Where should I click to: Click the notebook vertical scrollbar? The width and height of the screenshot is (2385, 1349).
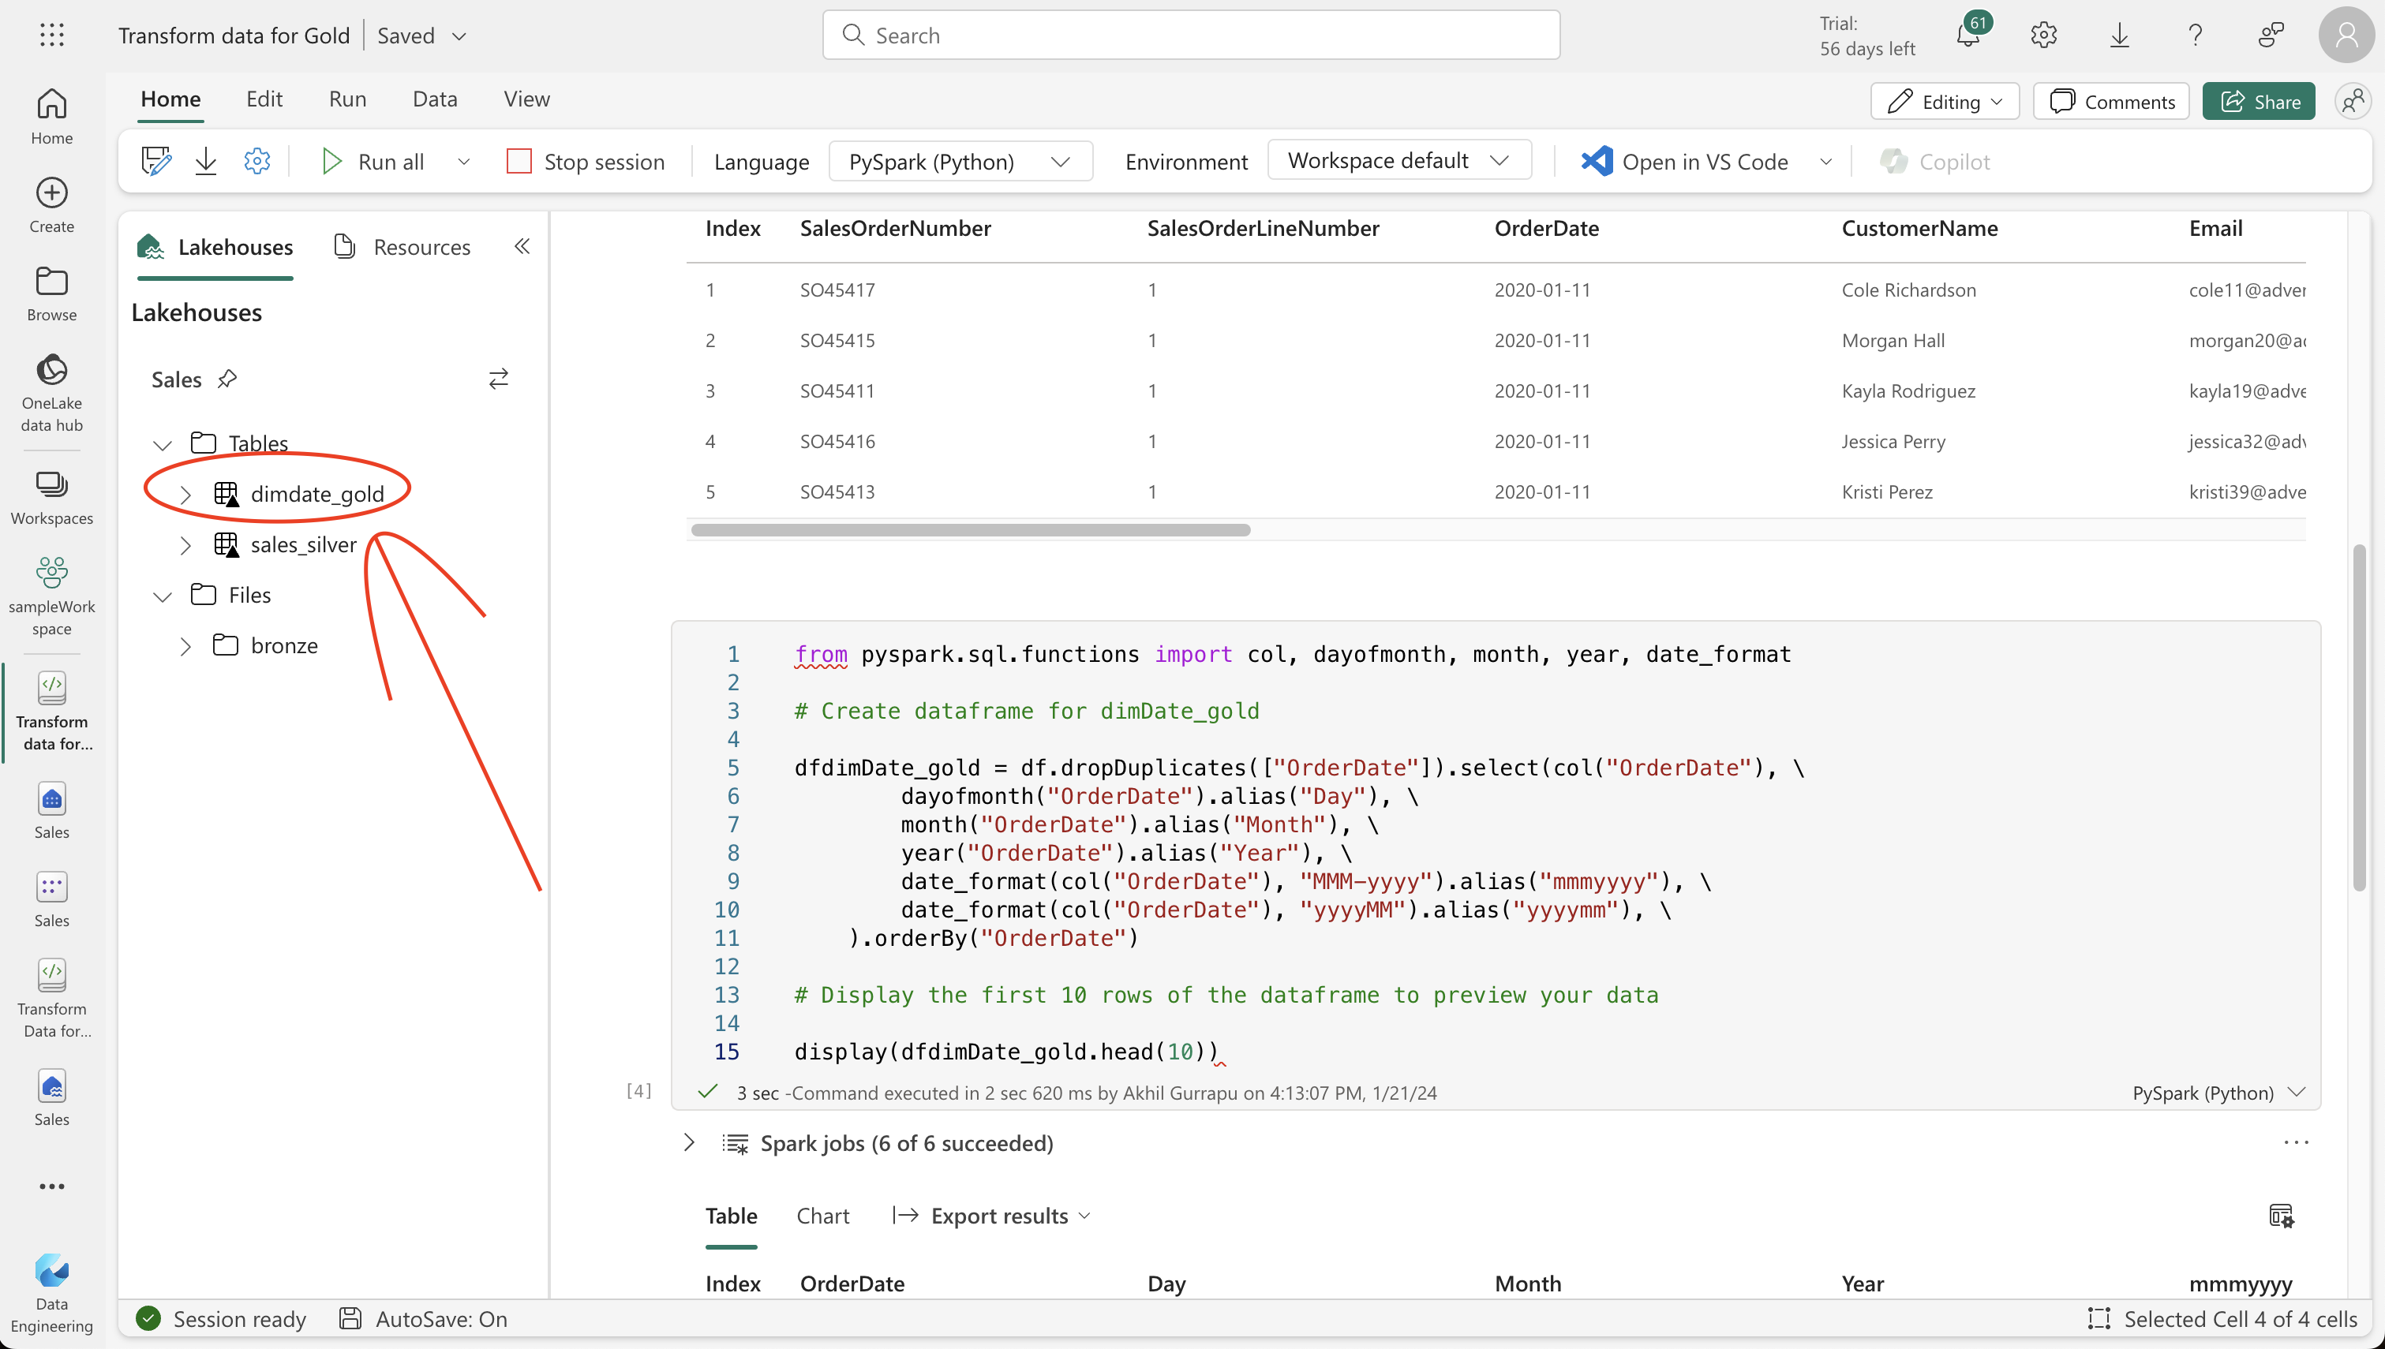click(x=2359, y=718)
